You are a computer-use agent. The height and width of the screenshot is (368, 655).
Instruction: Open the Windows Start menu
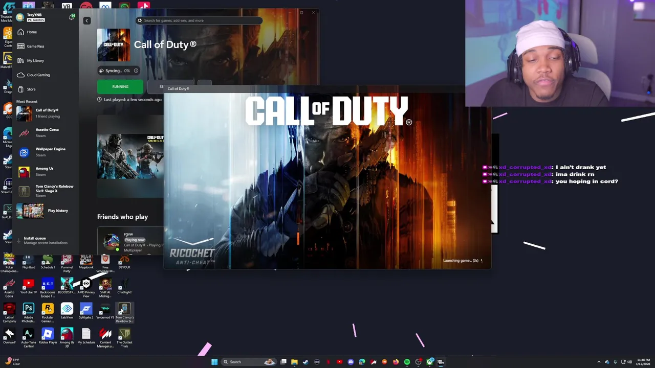[x=214, y=362]
